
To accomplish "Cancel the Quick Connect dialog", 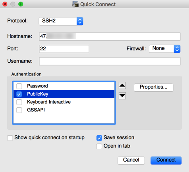I will [x=131, y=160].
